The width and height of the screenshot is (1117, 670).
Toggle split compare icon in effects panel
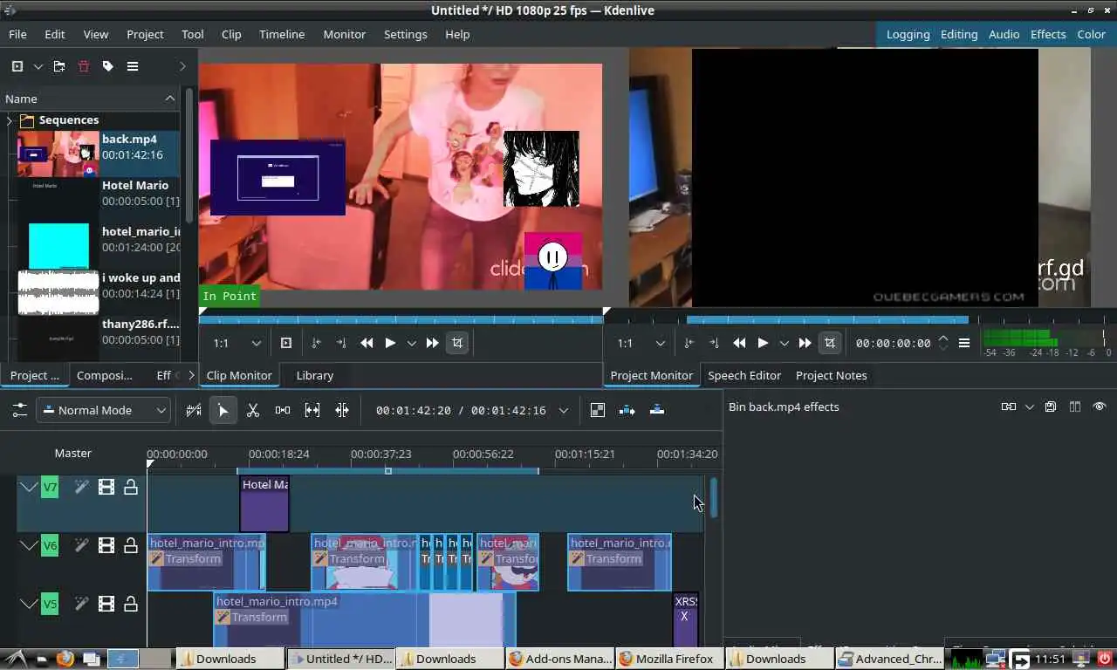tap(1075, 407)
